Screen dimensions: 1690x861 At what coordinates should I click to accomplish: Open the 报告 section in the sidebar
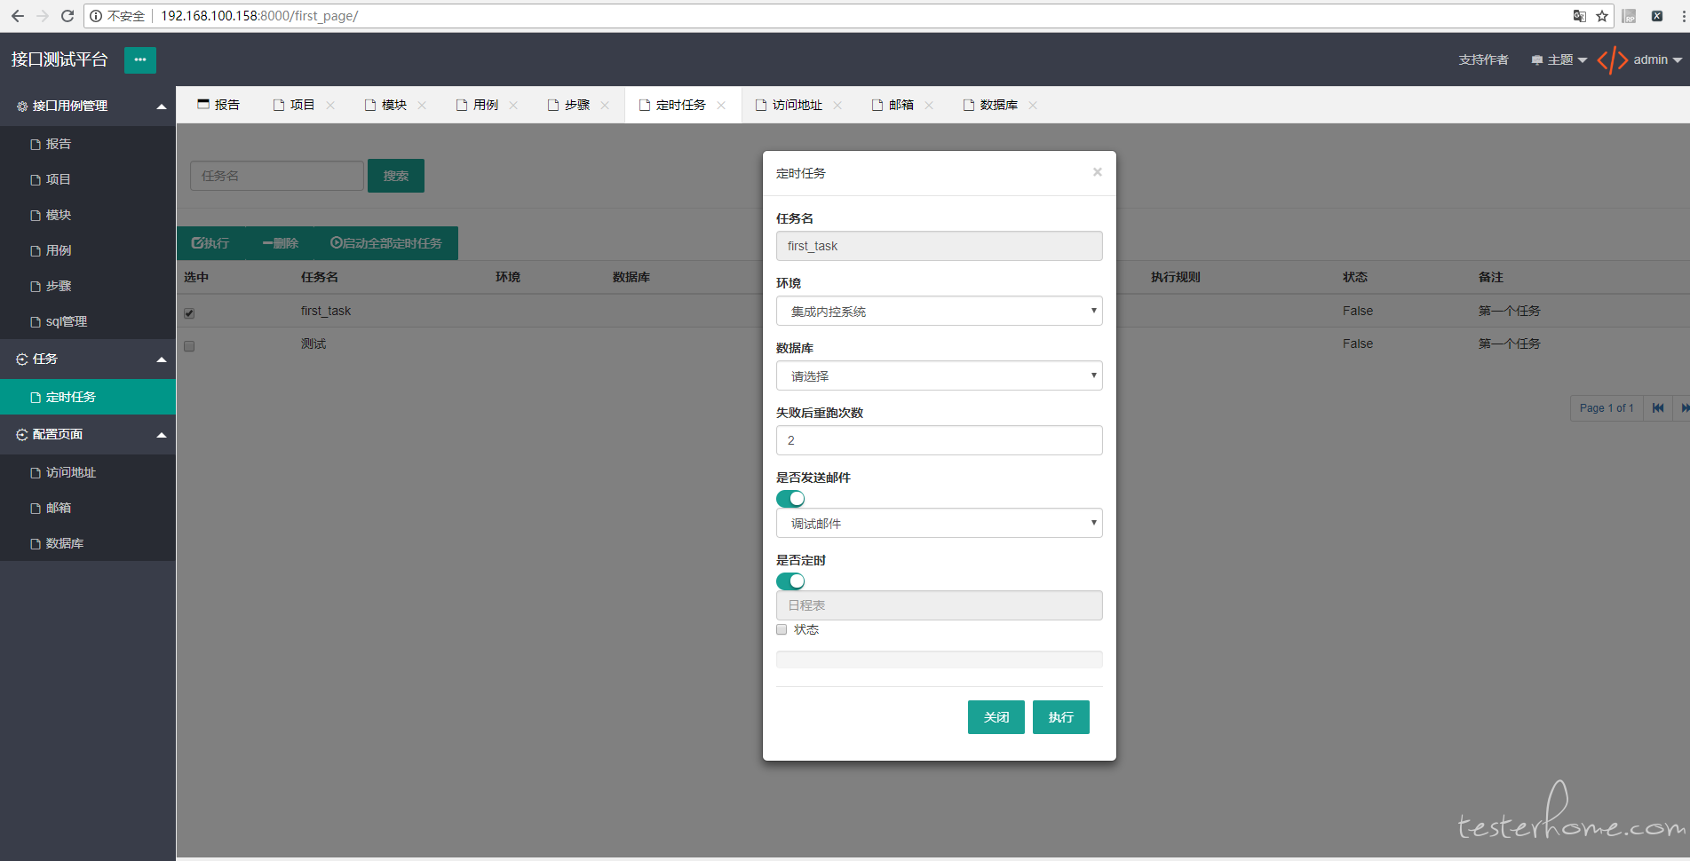60,143
